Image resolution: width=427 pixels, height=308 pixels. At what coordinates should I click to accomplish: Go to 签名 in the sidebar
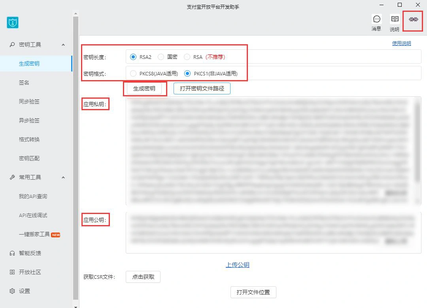(24, 83)
